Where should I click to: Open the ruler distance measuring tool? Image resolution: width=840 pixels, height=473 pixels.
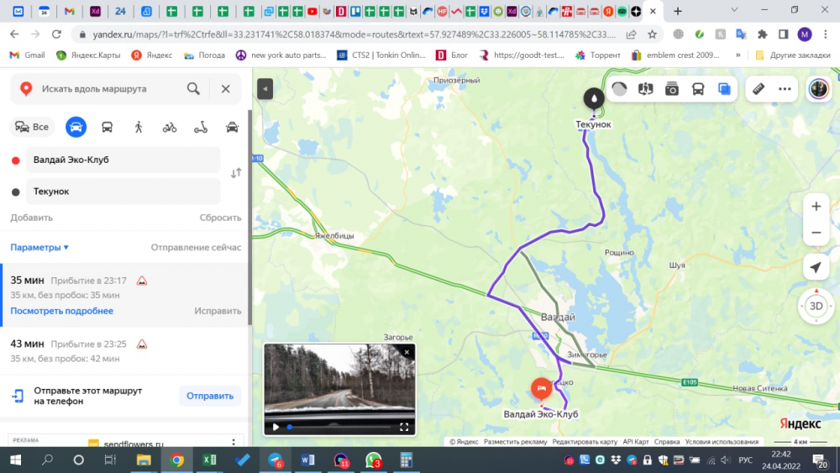tap(758, 89)
